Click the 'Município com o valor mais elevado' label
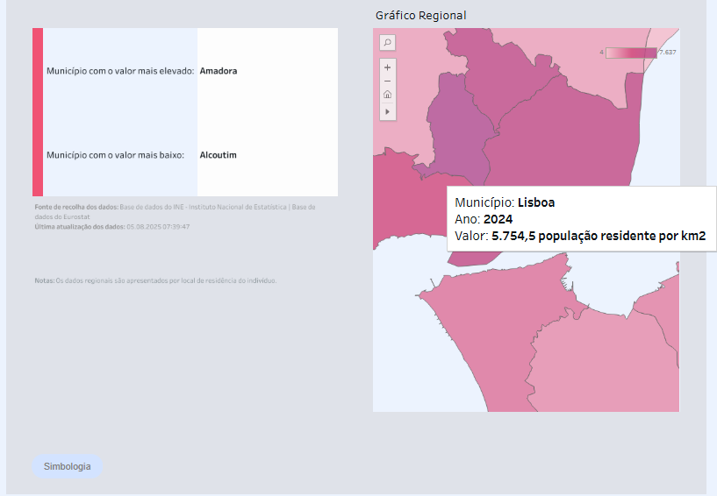The width and height of the screenshot is (717, 496). click(120, 71)
